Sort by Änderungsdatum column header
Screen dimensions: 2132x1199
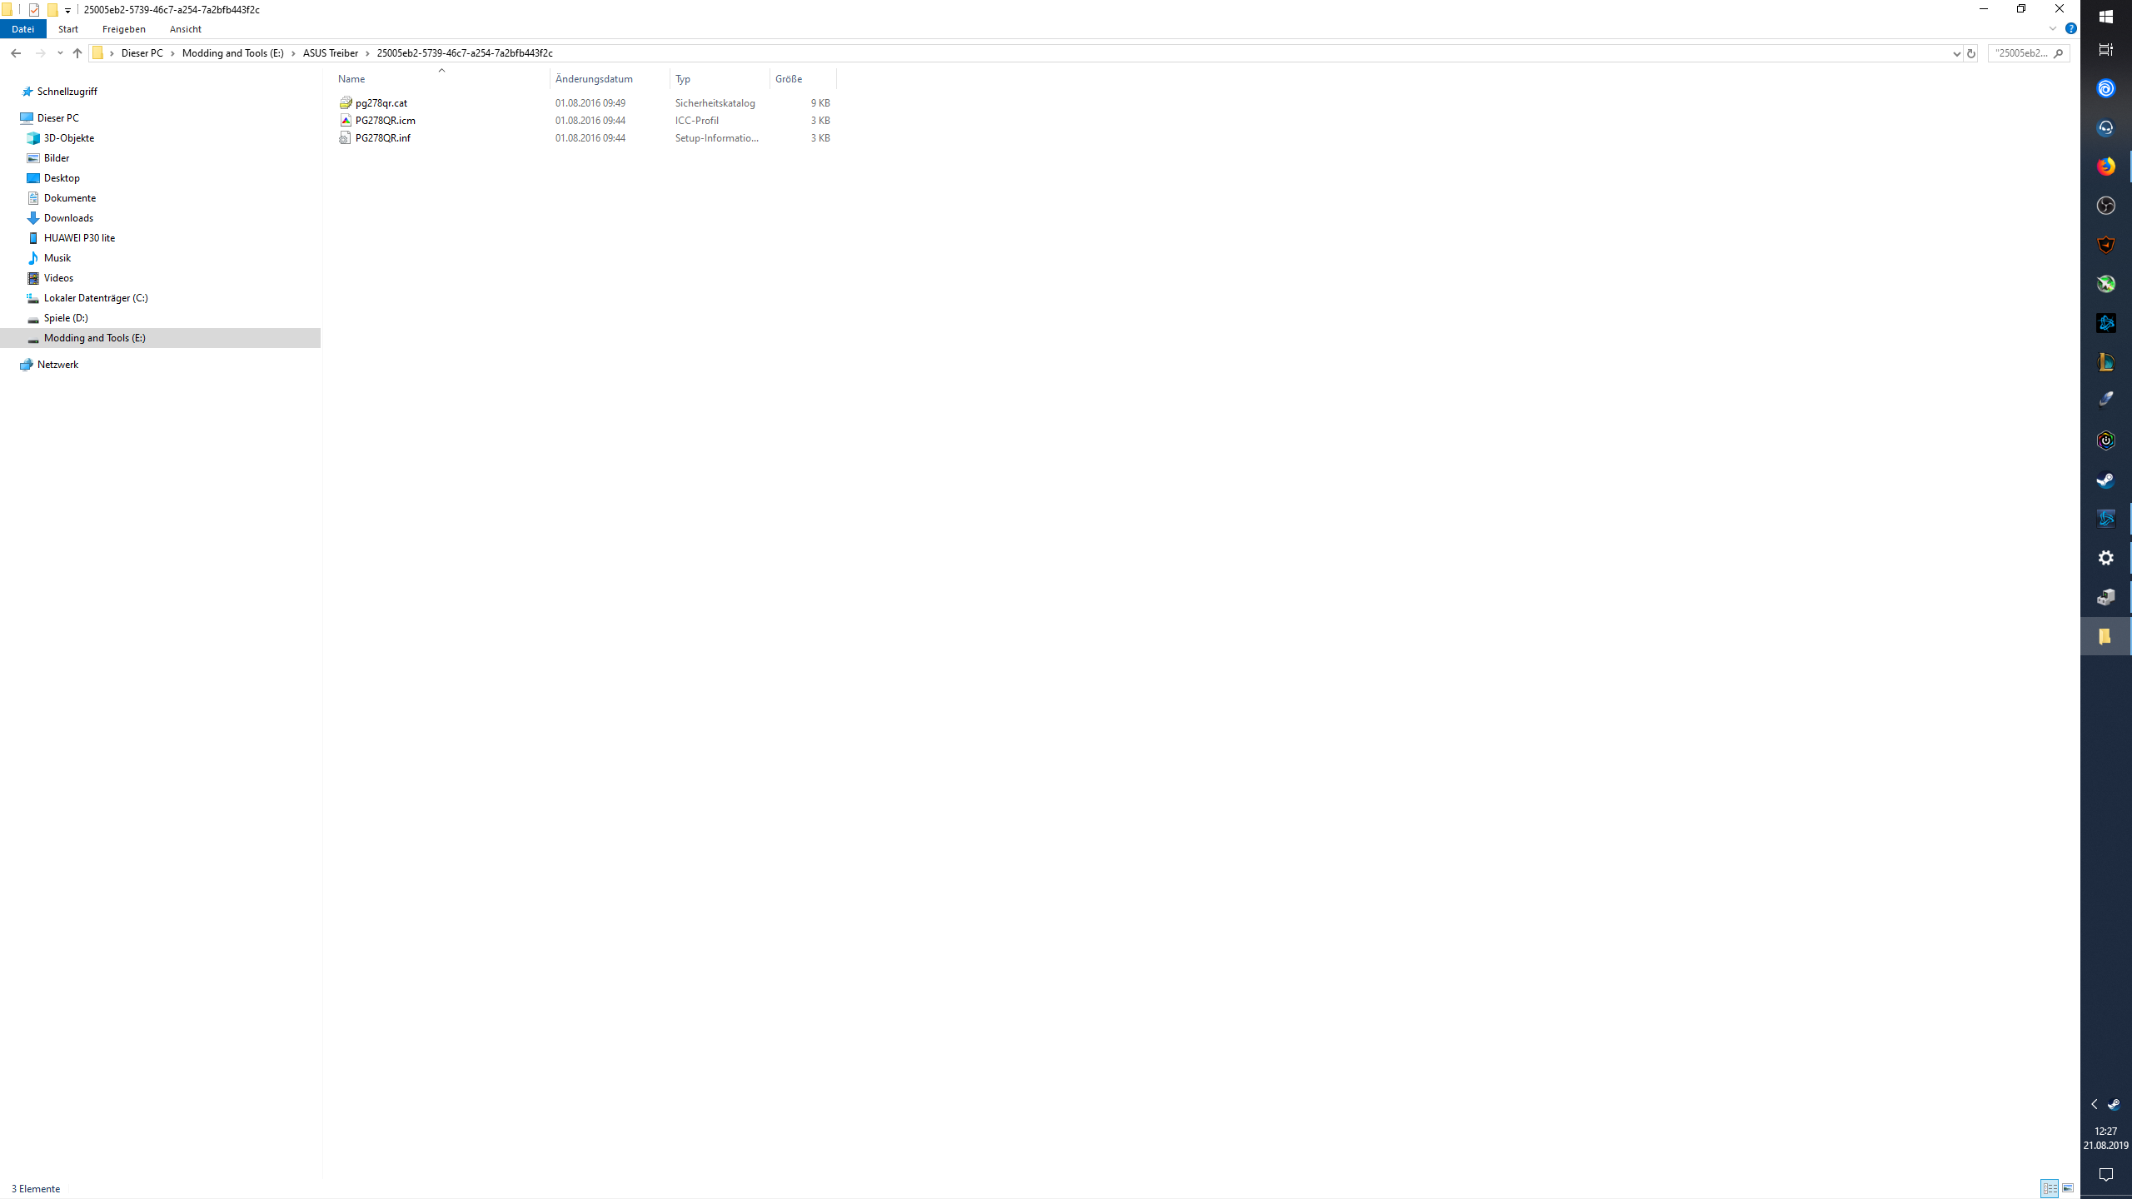click(594, 79)
